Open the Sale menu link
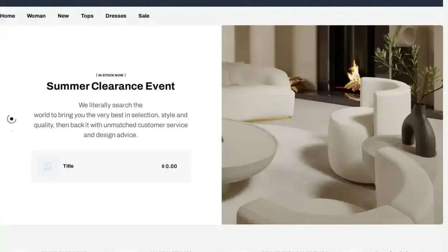Viewport: 448px width, 252px height. coord(144,16)
